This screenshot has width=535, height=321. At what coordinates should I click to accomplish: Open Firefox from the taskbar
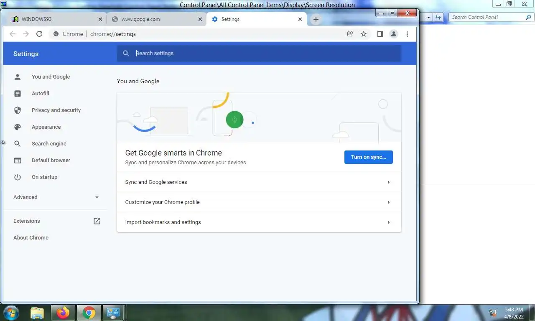tap(63, 313)
